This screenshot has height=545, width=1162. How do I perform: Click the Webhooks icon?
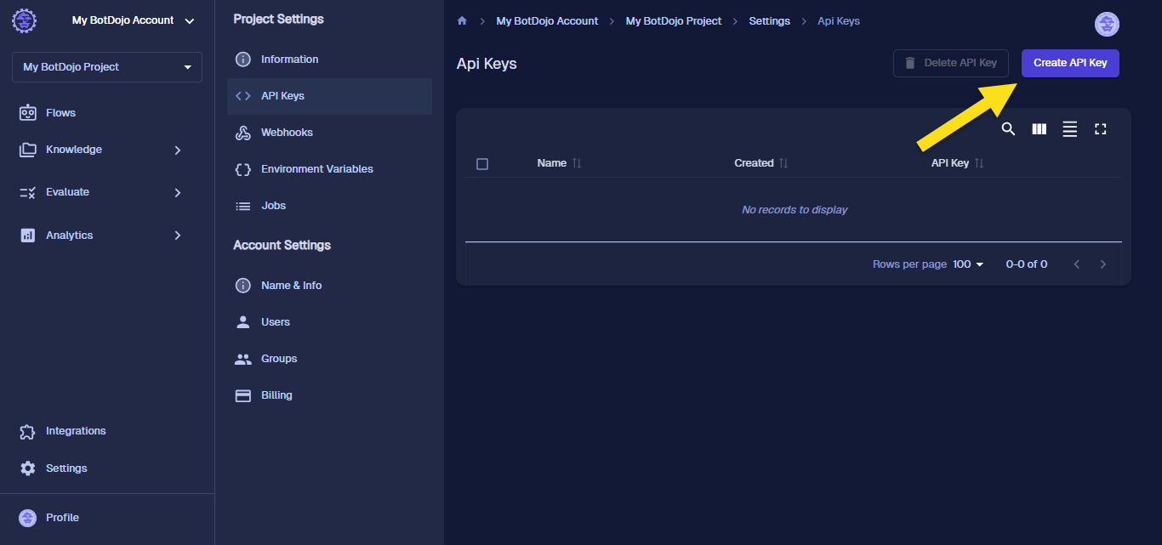point(243,133)
